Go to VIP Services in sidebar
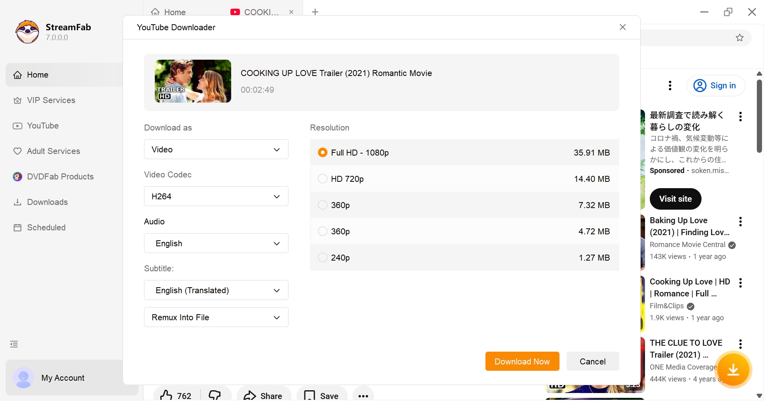Viewport: 764px width, 401px height. pyautogui.click(x=51, y=100)
